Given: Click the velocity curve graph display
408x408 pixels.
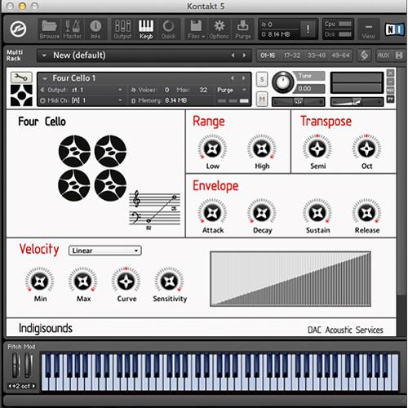Looking at the screenshot, I should [x=290, y=279].
